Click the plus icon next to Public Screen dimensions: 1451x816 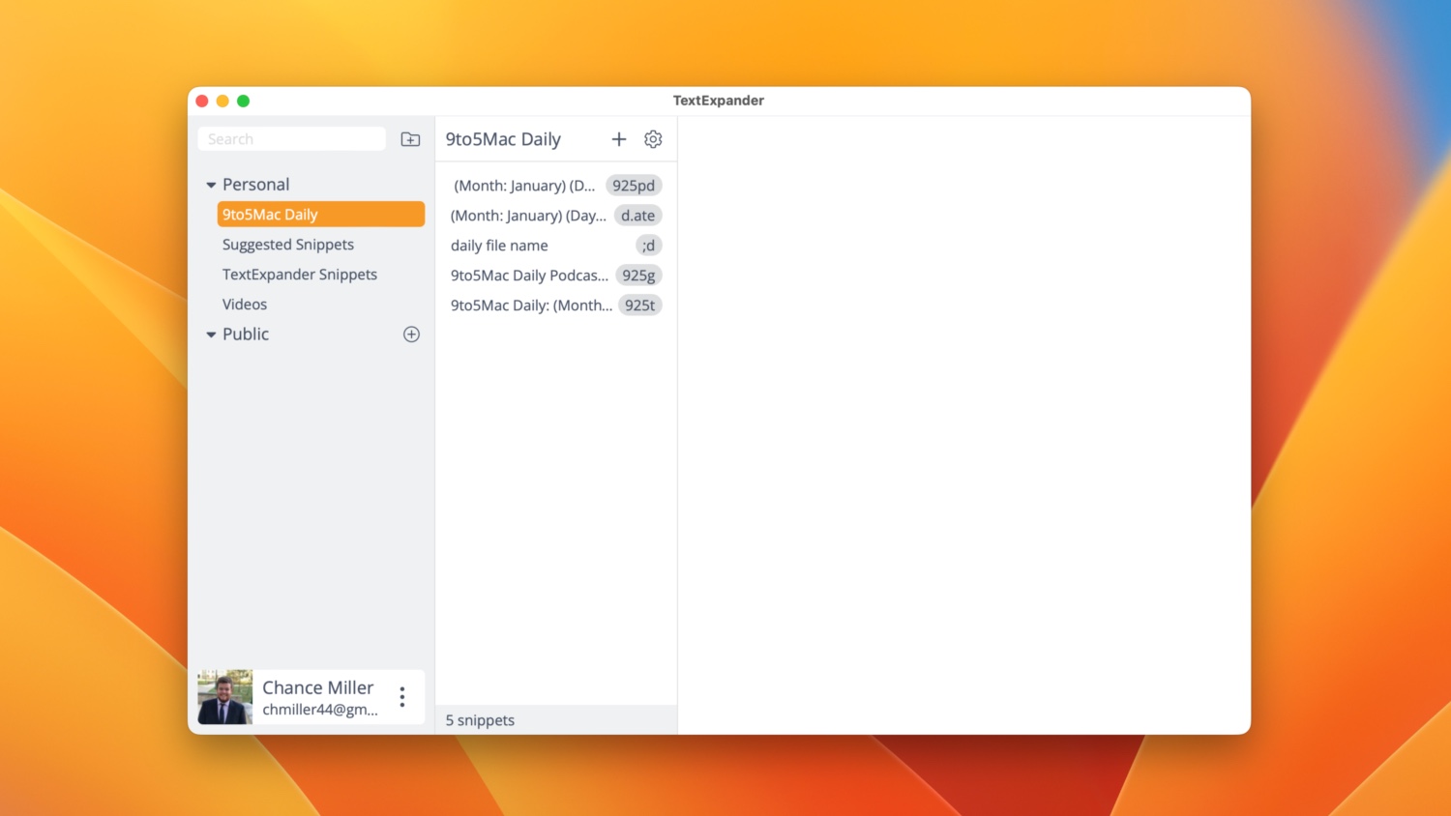pos(411,334)
